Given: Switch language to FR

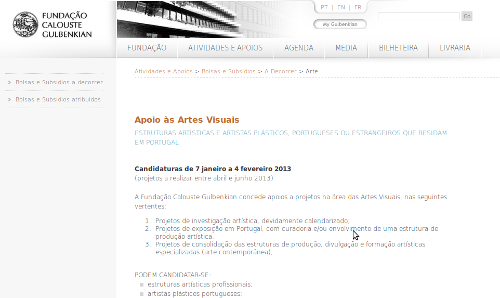Looking at the screenshot, I should click(358, 7).
